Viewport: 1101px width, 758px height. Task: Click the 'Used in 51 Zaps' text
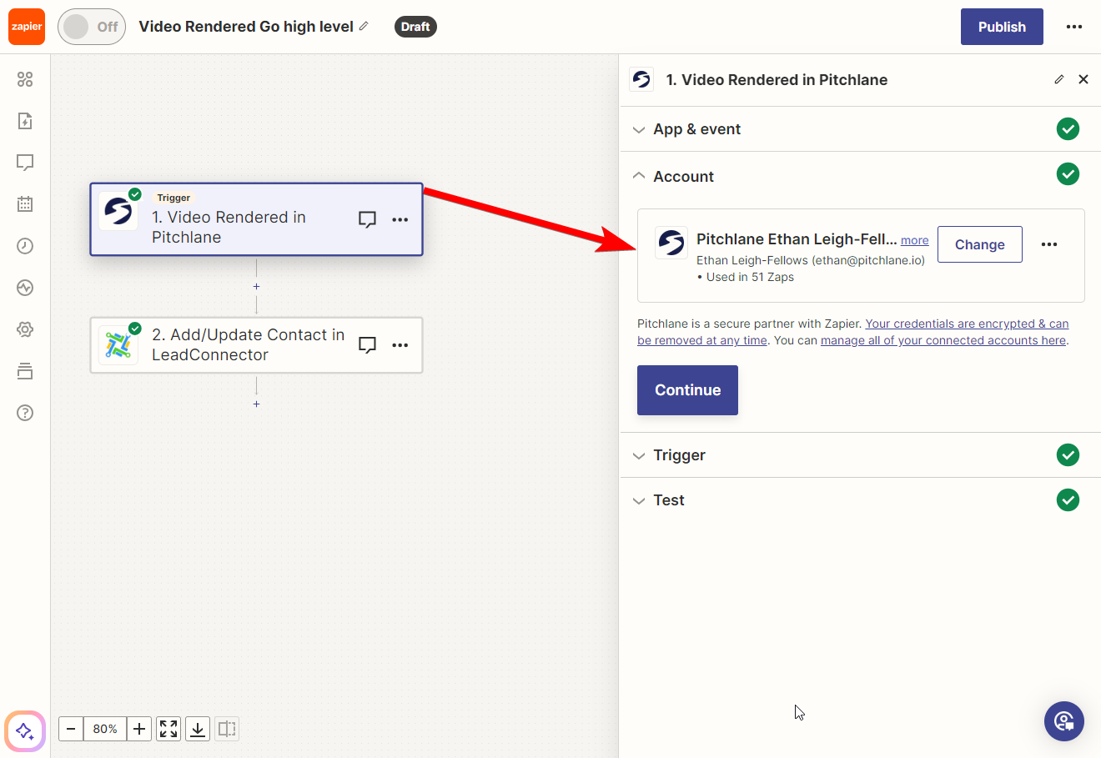[x=750, y=277]
